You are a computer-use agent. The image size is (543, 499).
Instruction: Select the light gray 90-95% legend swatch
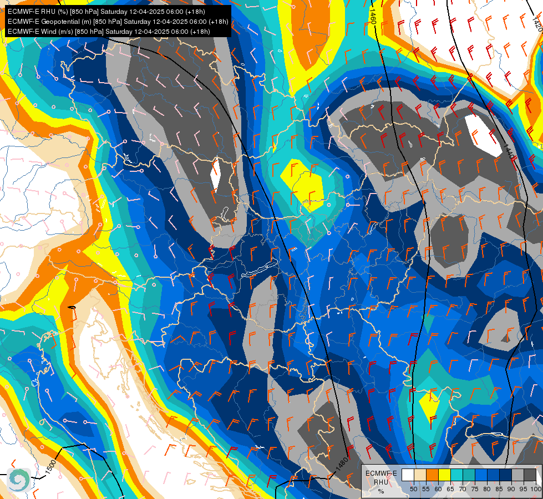tap(517, 475)
